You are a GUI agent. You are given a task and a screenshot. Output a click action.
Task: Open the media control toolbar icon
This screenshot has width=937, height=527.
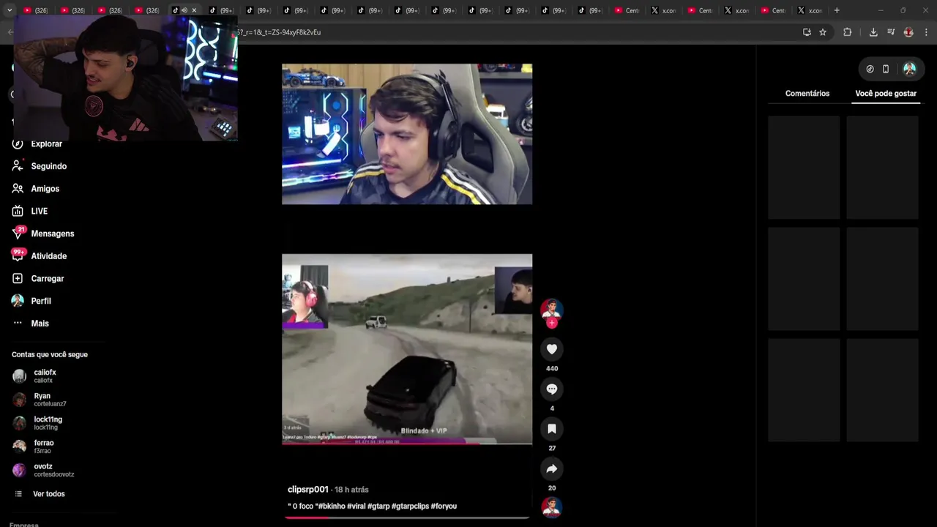pyautogui.click(x=891, y=32)
